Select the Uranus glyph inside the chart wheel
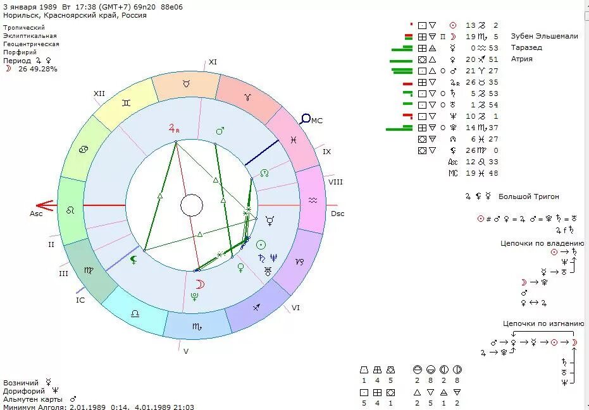The width and height of the screenshot is (589, 410). point(268,271)
